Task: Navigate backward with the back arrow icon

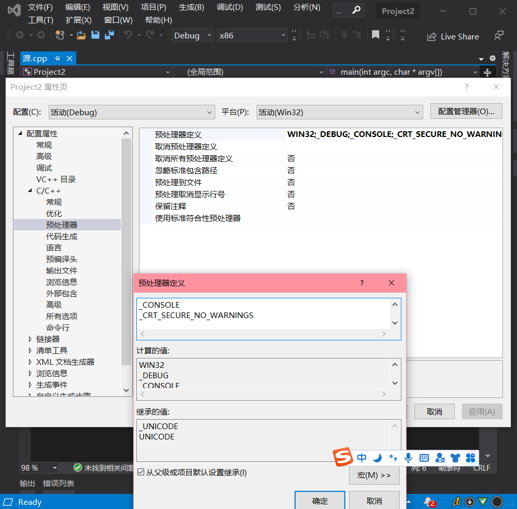Action: [20, 35]
